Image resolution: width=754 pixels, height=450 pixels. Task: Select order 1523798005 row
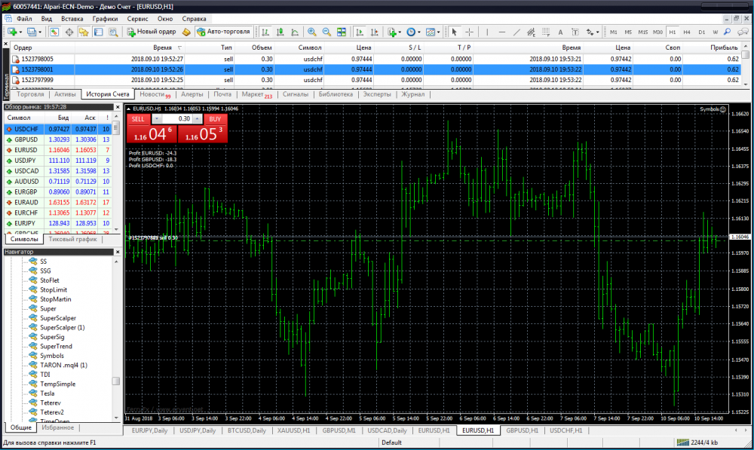tap(376, 59)
